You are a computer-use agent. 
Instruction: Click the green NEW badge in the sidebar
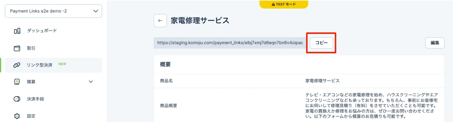[62, 64]
